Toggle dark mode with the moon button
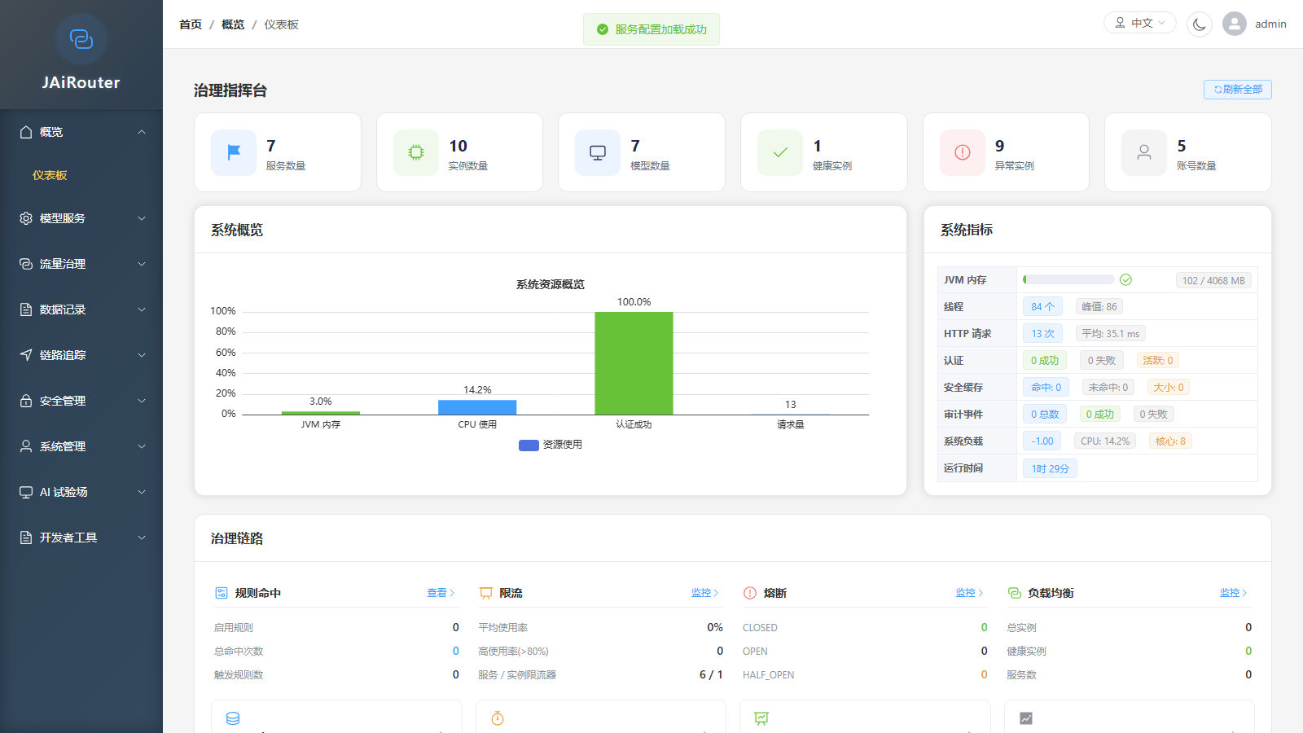The width and height of the screenshot is (1303, 733). coord(1199,24)
